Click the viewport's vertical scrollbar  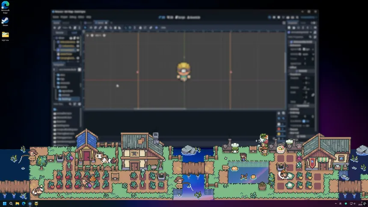[285, 64]
